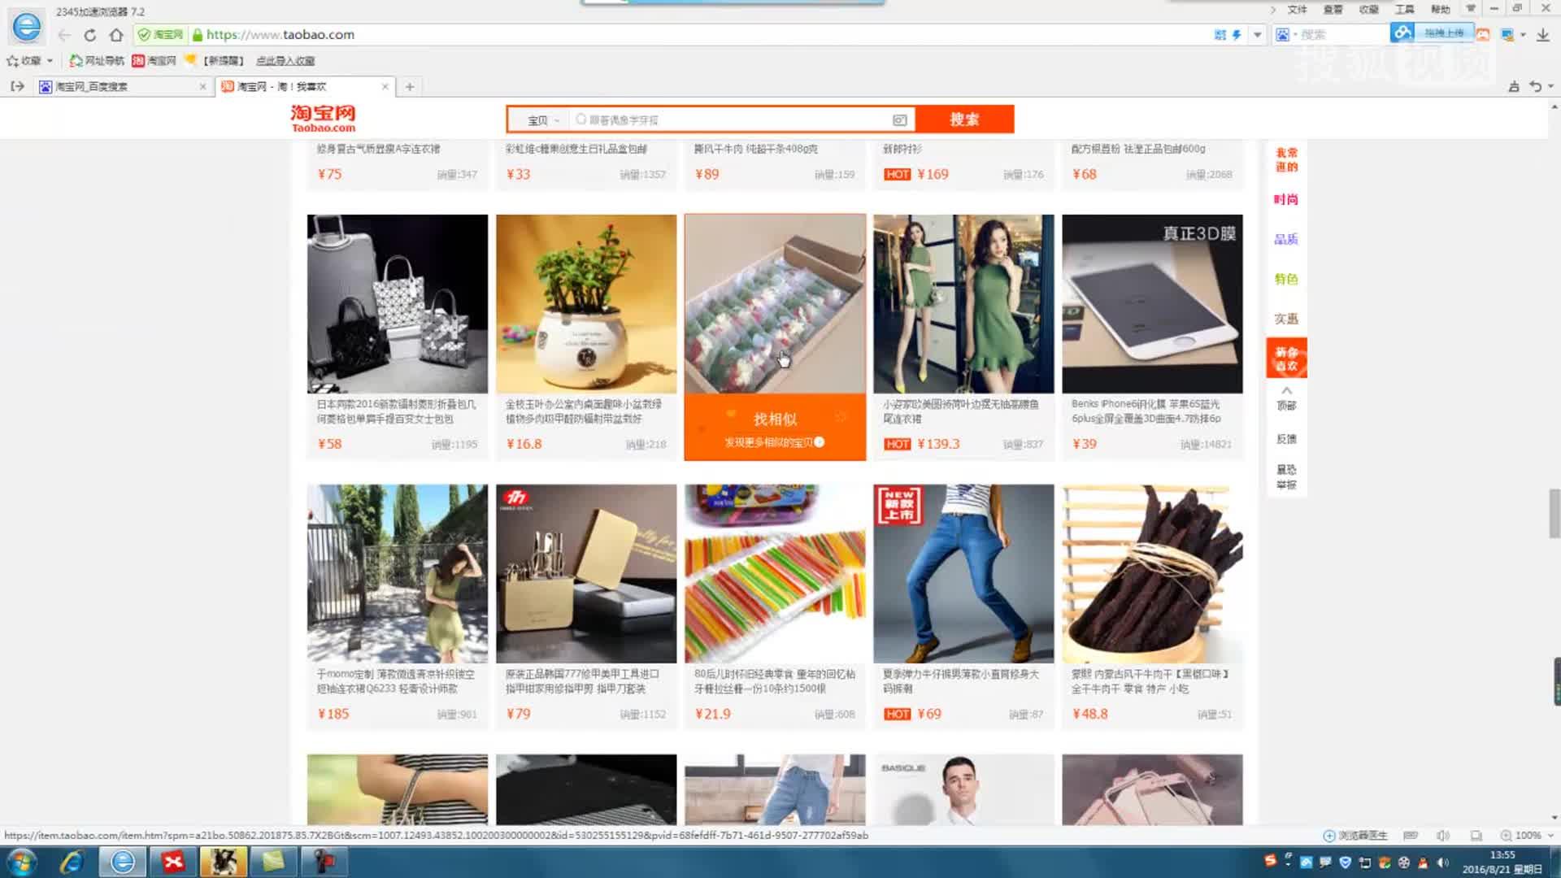Click the page vertical scrollbar thumb
1561x878 pixels.
coord(1554,512)
